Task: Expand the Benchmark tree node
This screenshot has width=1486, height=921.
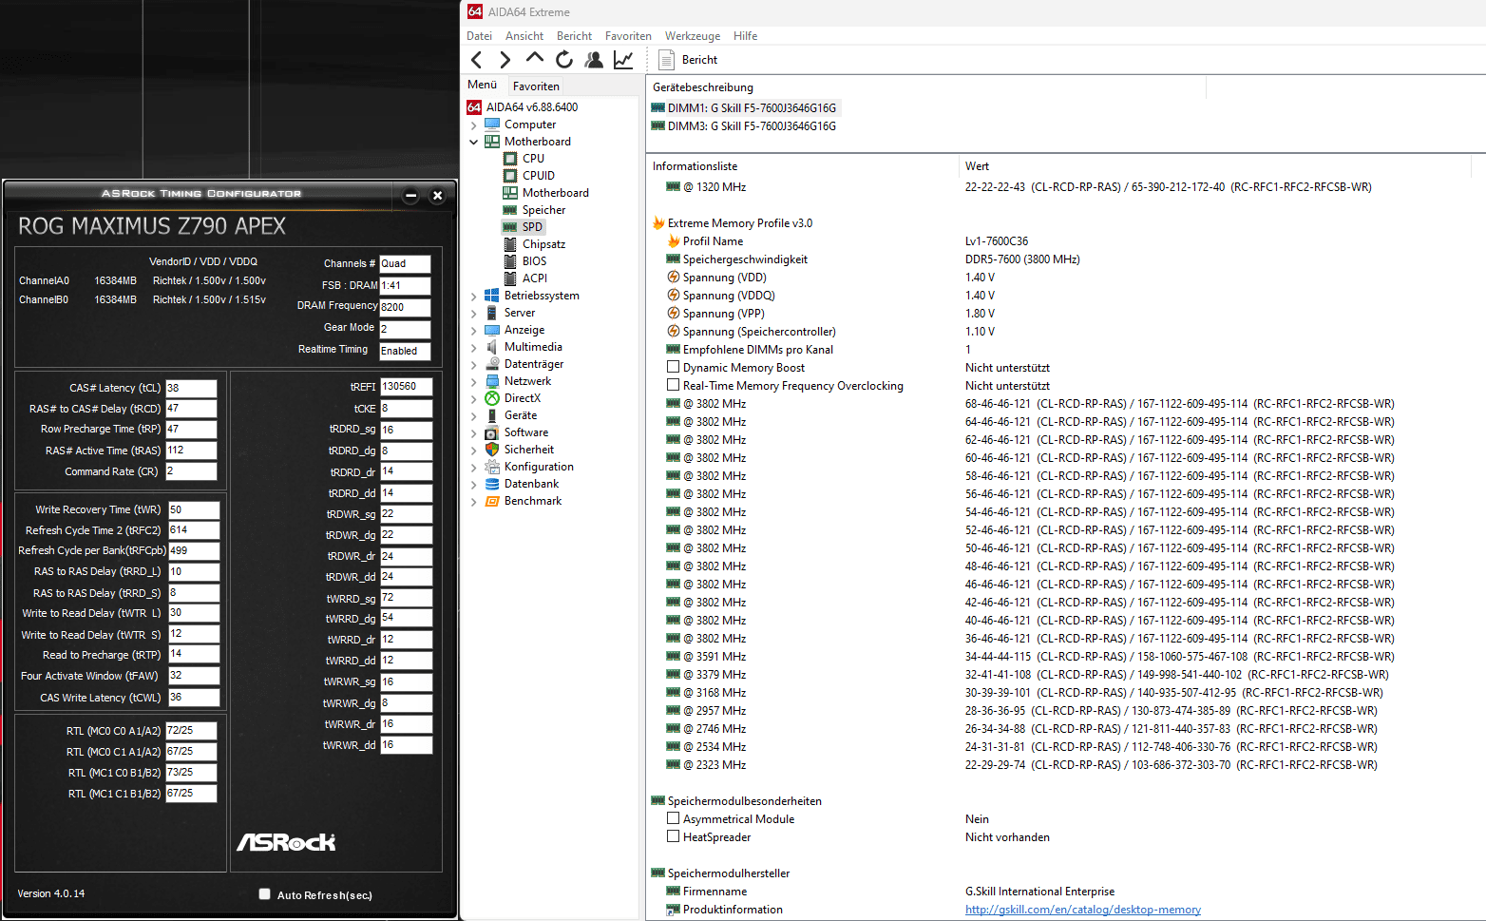Action: [473, 501]
